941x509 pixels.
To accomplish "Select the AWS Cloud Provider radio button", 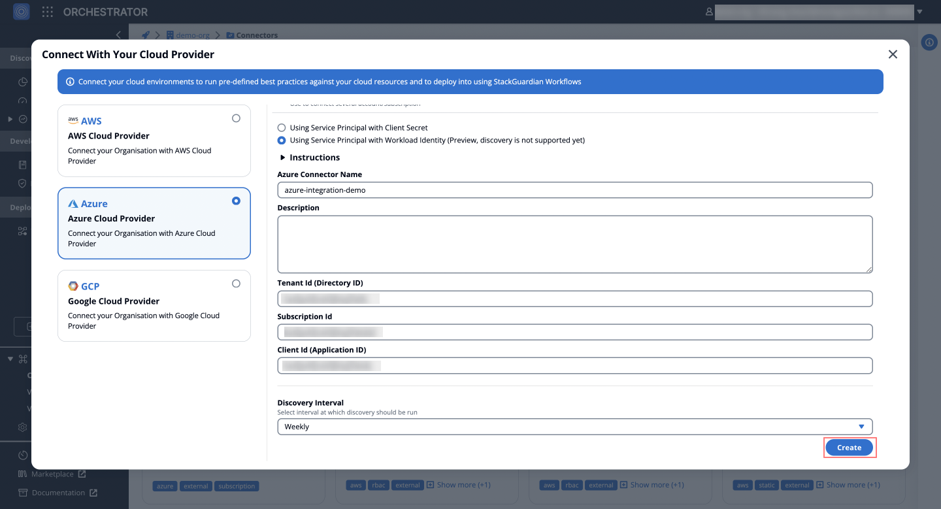I will [x=236, y=118].
